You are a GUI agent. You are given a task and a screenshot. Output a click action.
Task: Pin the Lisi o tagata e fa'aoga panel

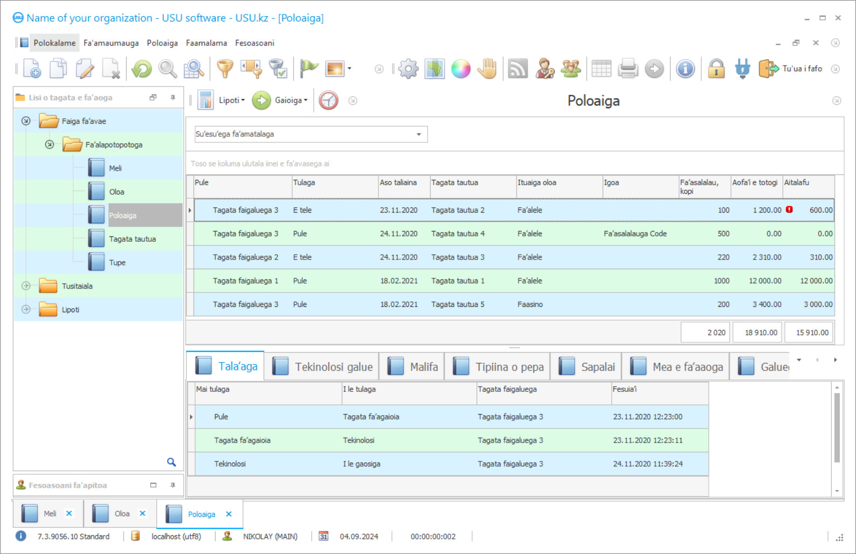point(172,97)
